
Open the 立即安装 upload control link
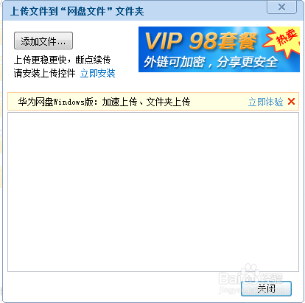coord(98,73)
